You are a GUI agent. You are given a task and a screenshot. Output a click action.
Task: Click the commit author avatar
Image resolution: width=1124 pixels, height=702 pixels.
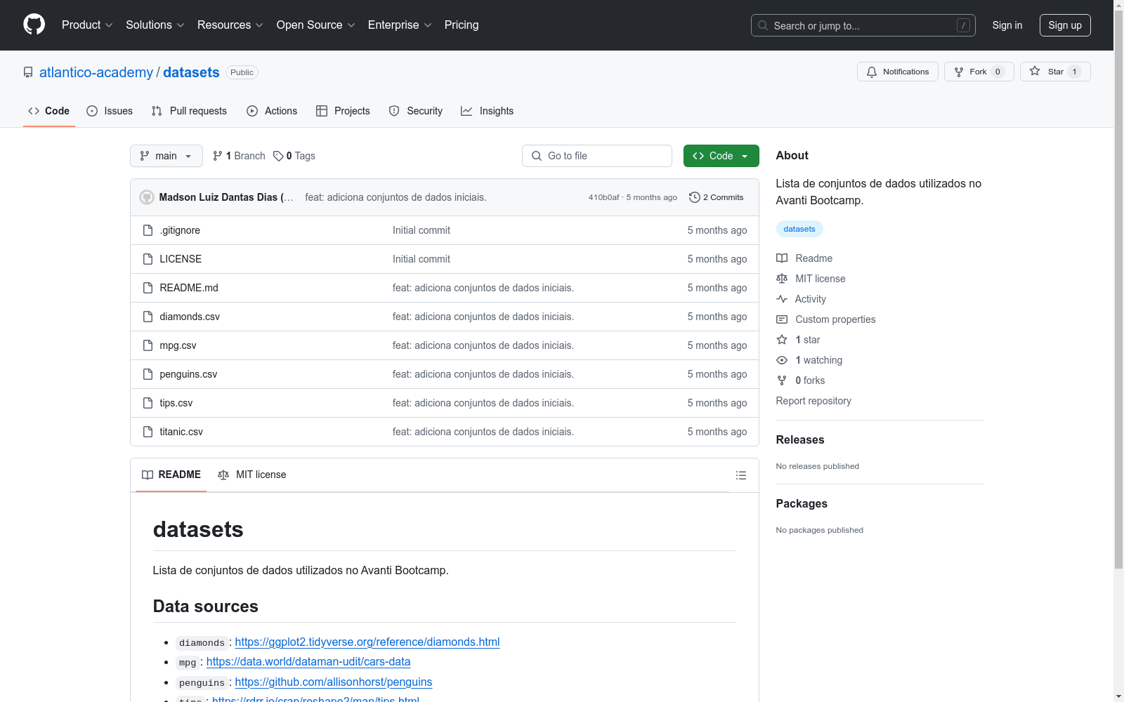pyautogui.click(x=147, y=197)
